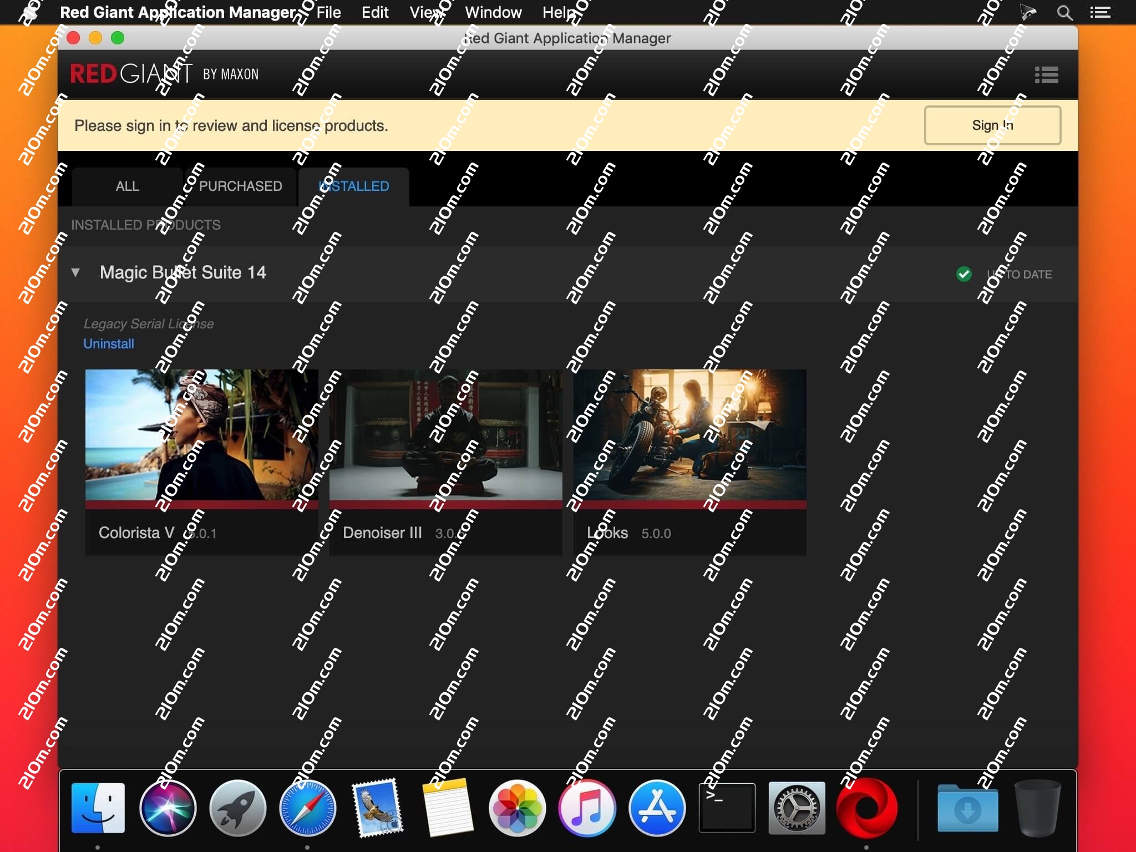Open Terminal from the Dock
The width and height of the screenshot is (1136, 852).
pyautogui.click(x=727, y=808)
